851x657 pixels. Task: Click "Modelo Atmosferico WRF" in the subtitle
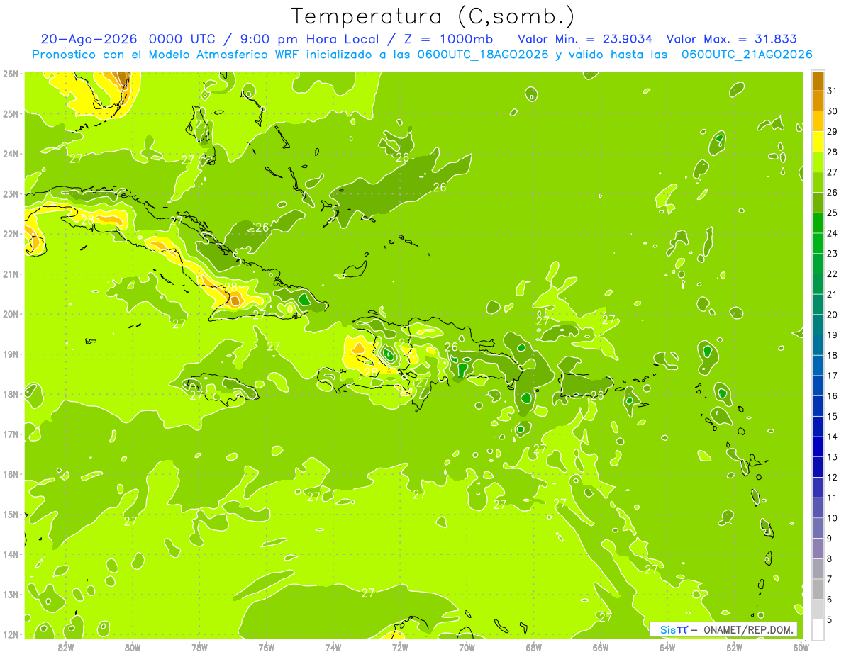pyautogui.click(x=212, y=55)
